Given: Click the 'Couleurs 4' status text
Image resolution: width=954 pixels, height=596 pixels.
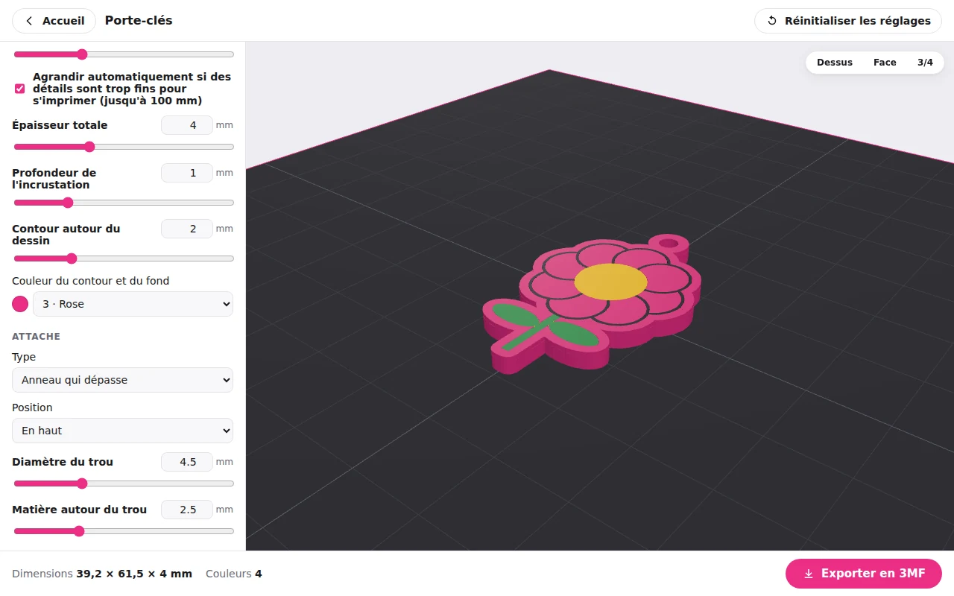Looking at the screenshot, I should 234,574.
